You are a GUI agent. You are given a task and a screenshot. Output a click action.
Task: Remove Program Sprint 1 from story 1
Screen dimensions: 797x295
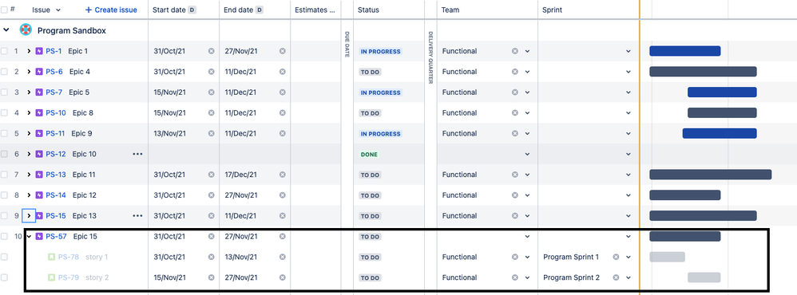point(616,257)
